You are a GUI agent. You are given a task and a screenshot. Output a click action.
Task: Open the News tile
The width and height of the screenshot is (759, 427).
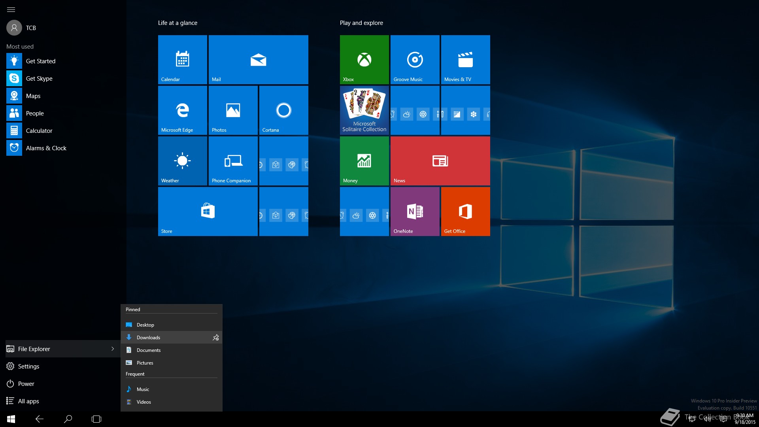[440, 161]
